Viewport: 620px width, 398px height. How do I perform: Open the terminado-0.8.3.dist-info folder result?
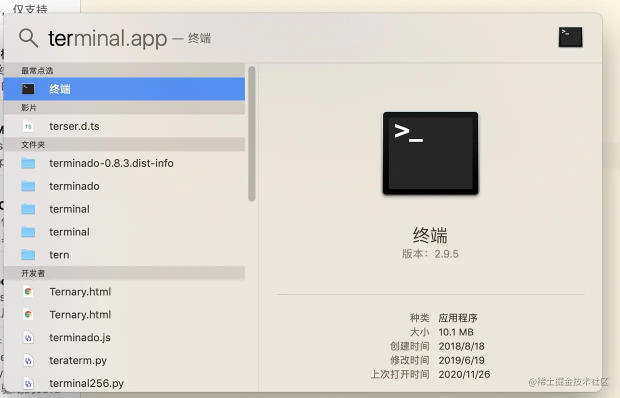tap(124, 163)
